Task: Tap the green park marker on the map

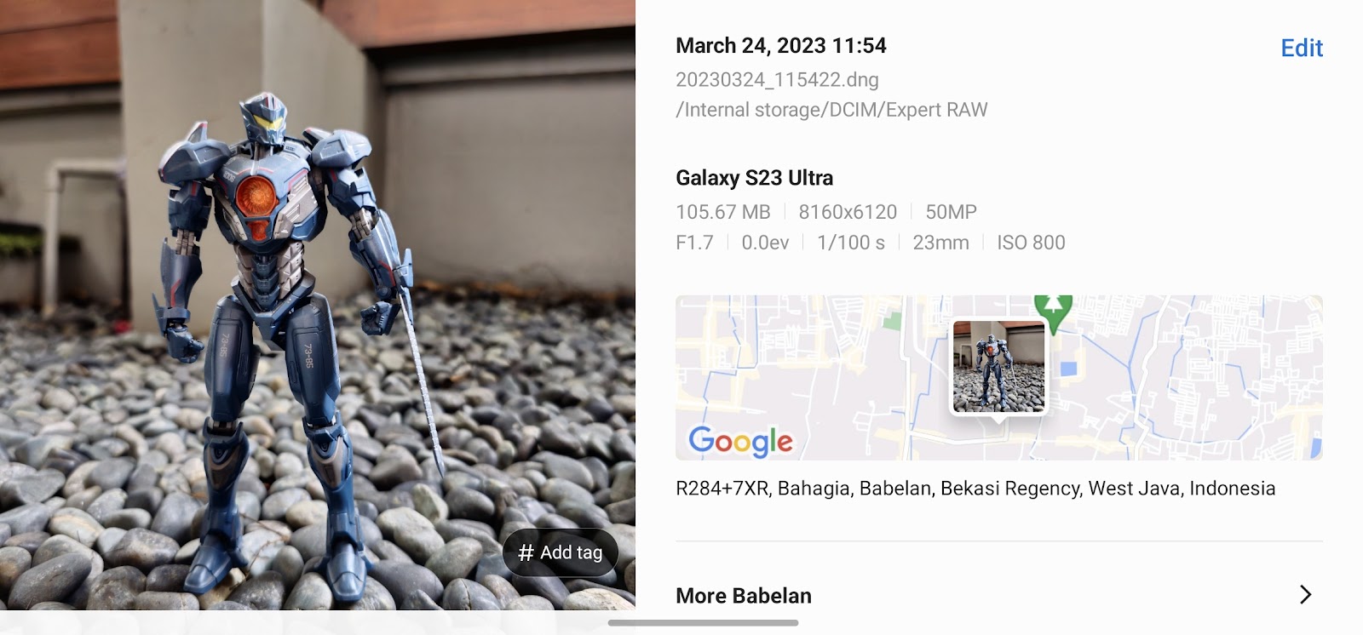Action: click(x=1054, y=312)
